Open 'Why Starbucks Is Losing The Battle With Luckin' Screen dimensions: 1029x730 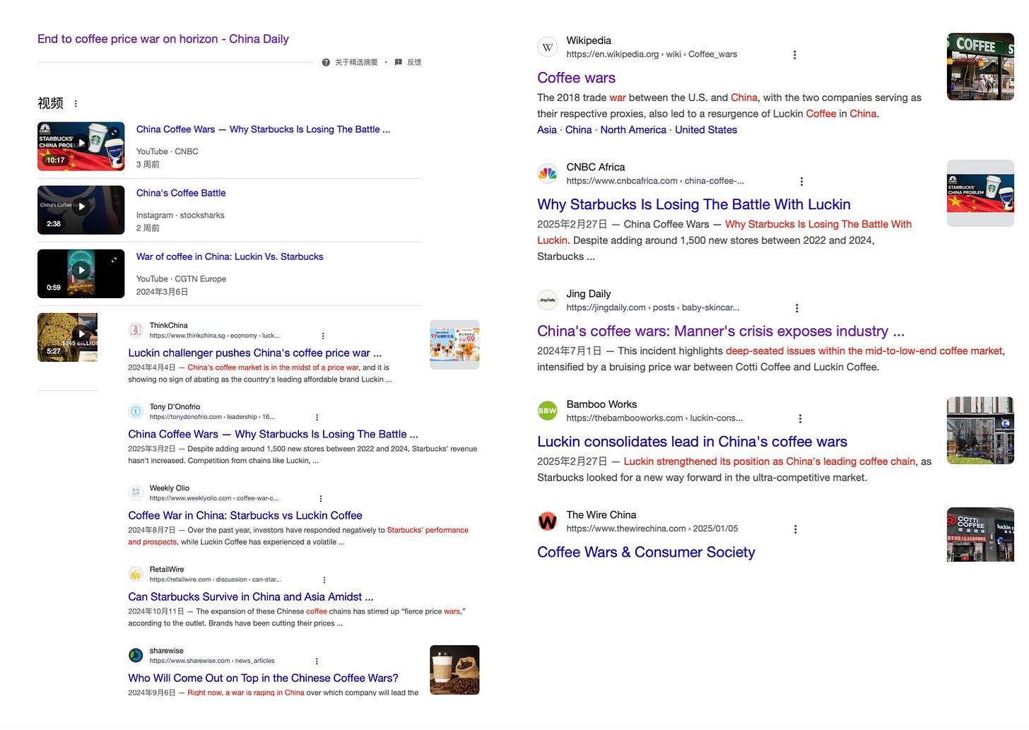[x=694, y=204]
